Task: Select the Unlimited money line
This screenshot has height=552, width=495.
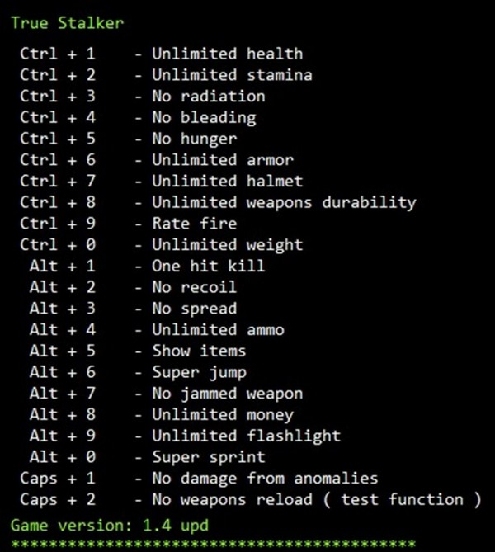Action: pos(222,415)
